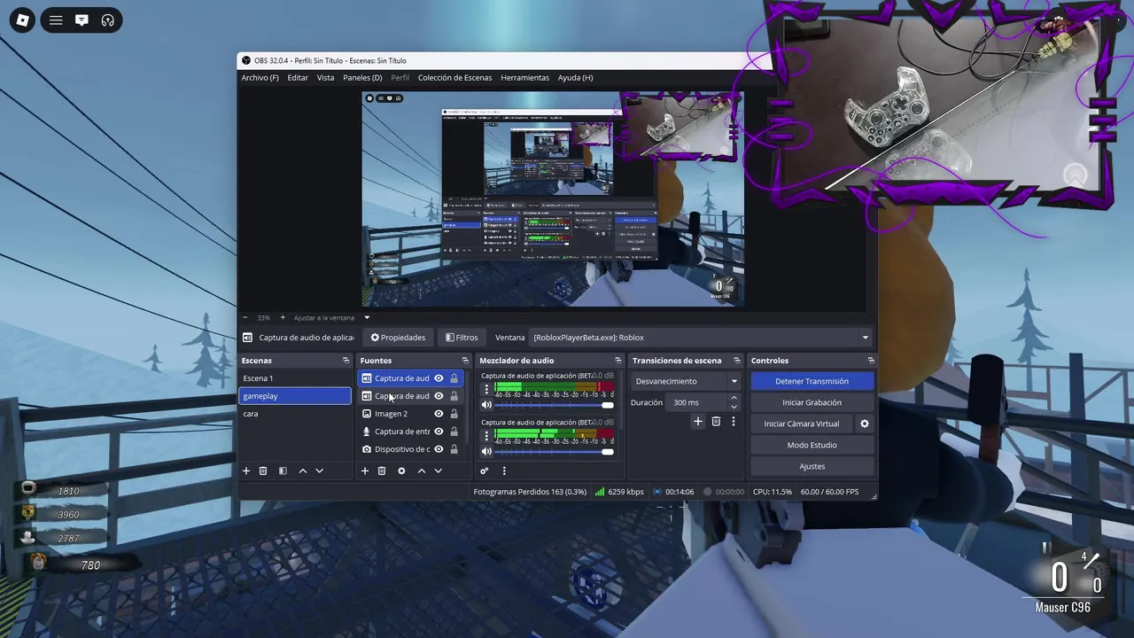This screenshot has height=638, width=1134.
Task: Move scene up in Escenas toolbar
Action: click(x=303, y=471)
